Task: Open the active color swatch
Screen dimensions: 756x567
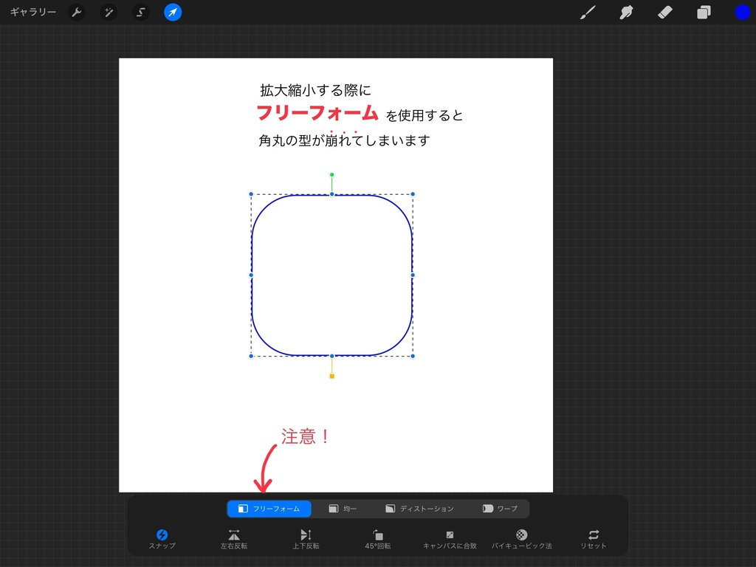Action: pos(742,12)
